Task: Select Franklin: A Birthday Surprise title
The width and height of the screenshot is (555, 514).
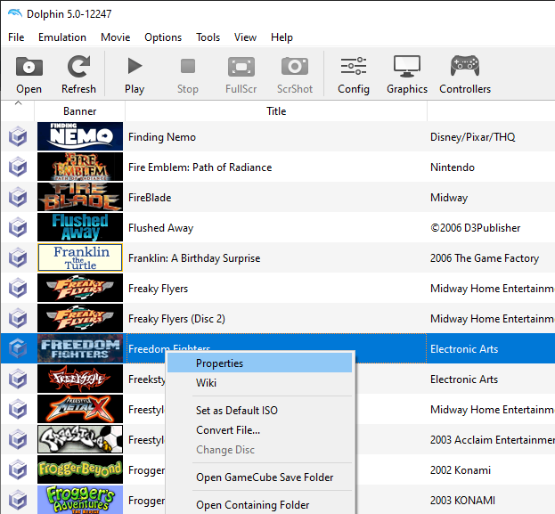Action: [x=194, y=258]
